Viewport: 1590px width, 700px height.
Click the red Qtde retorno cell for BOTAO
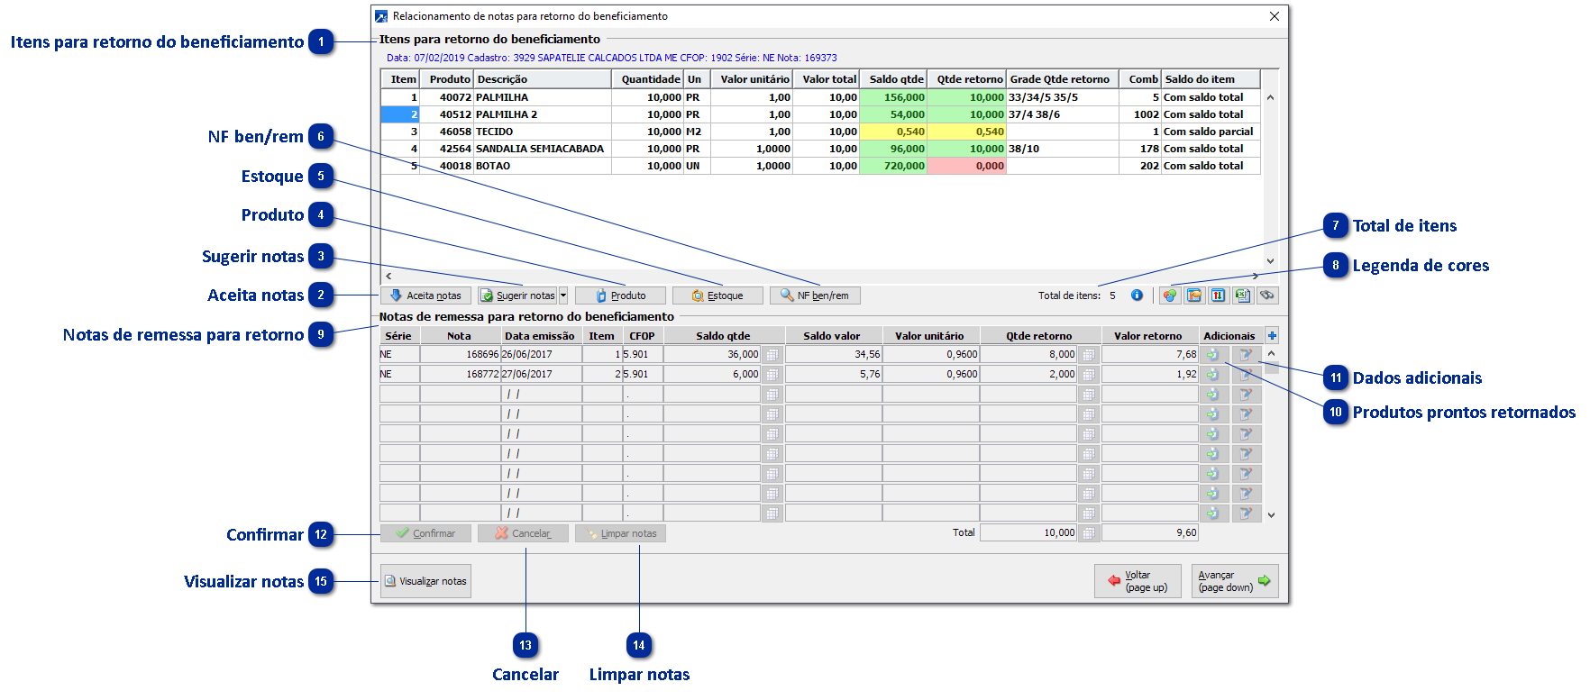coord(966,166)
